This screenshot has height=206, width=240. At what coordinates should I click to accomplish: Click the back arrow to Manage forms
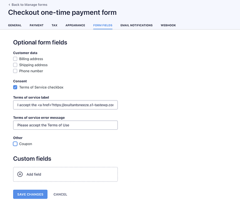(x=9, y=5)
